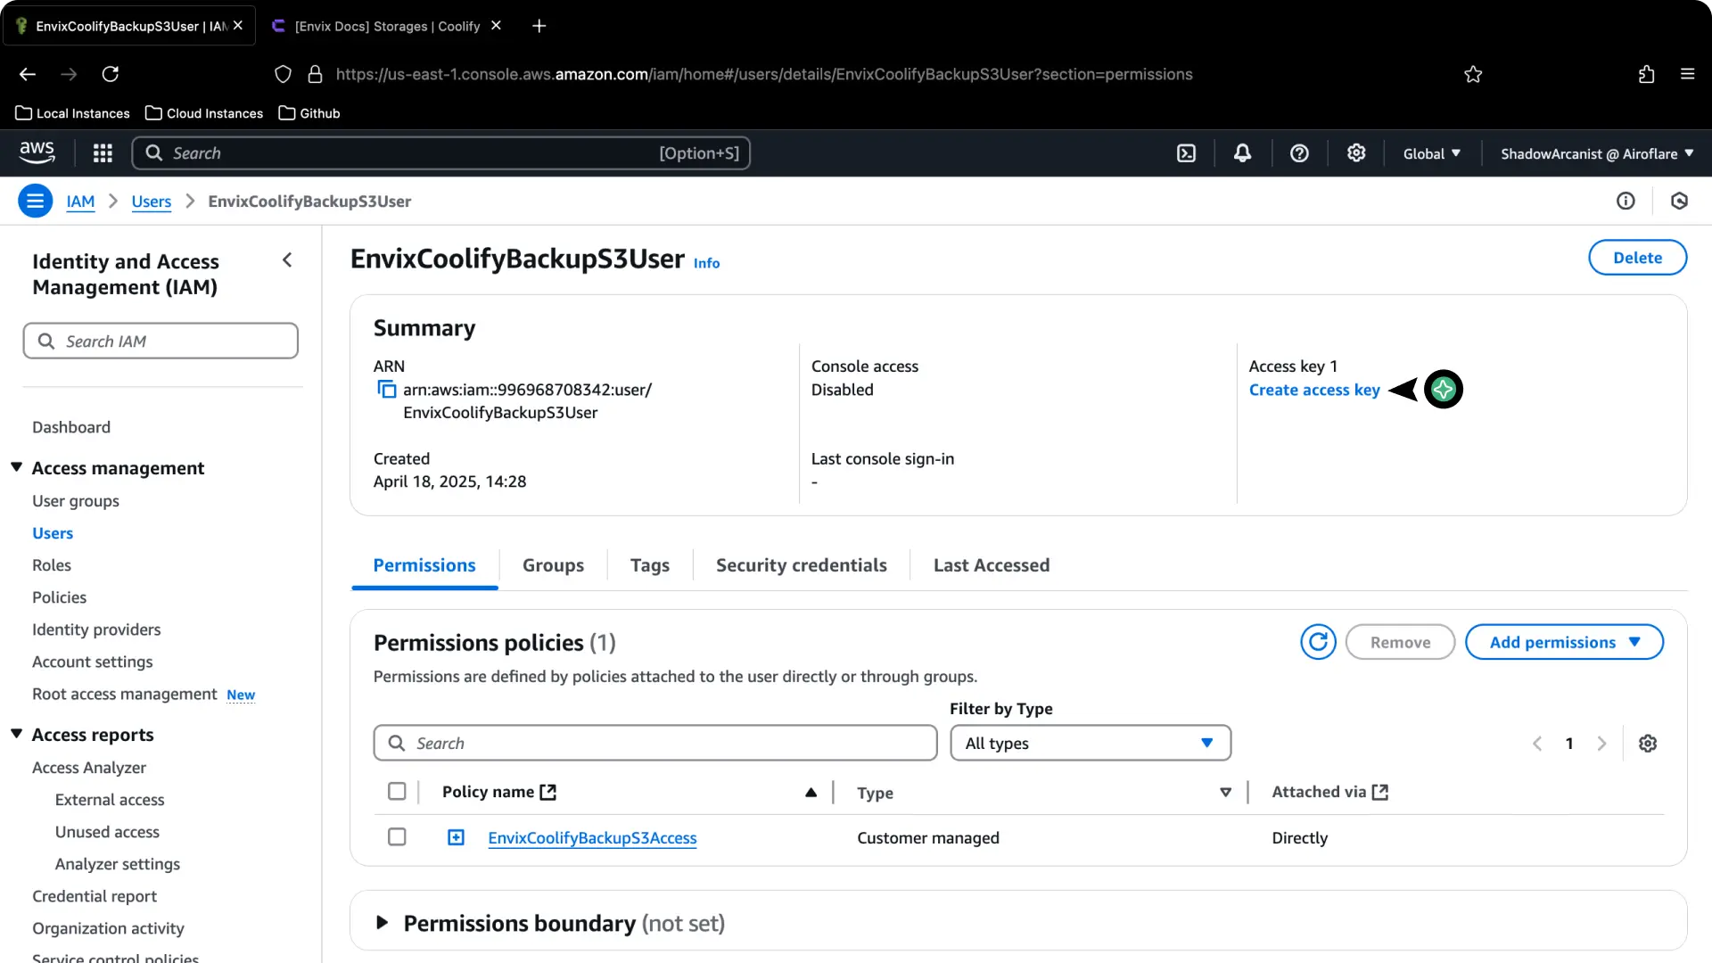
Task: Open the notifications bell
Action: (1242, 152)
